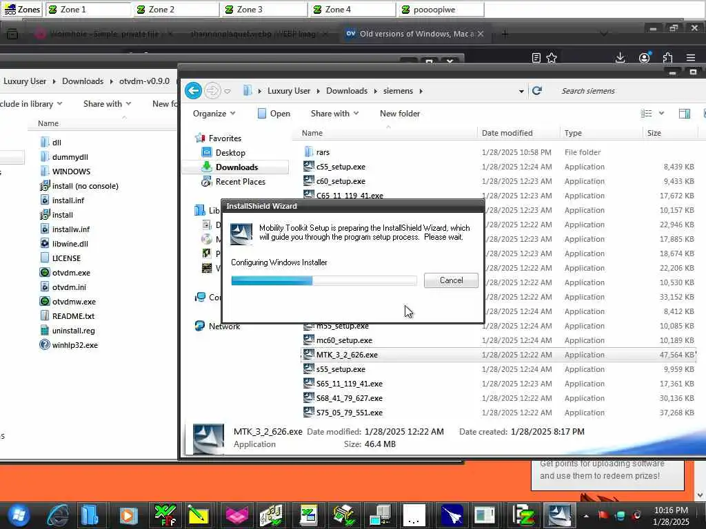Open the dll folder in otvdm window
This screenshot has width=706, height=529.
pos(57,142)
